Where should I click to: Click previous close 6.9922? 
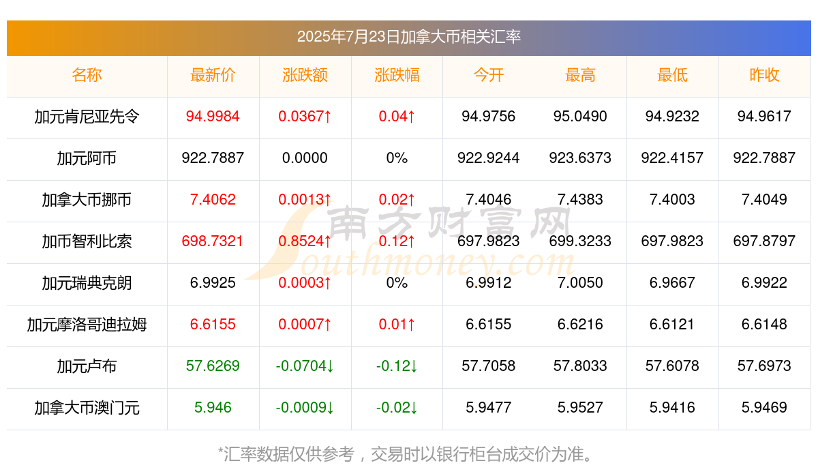tap(764, 283)
